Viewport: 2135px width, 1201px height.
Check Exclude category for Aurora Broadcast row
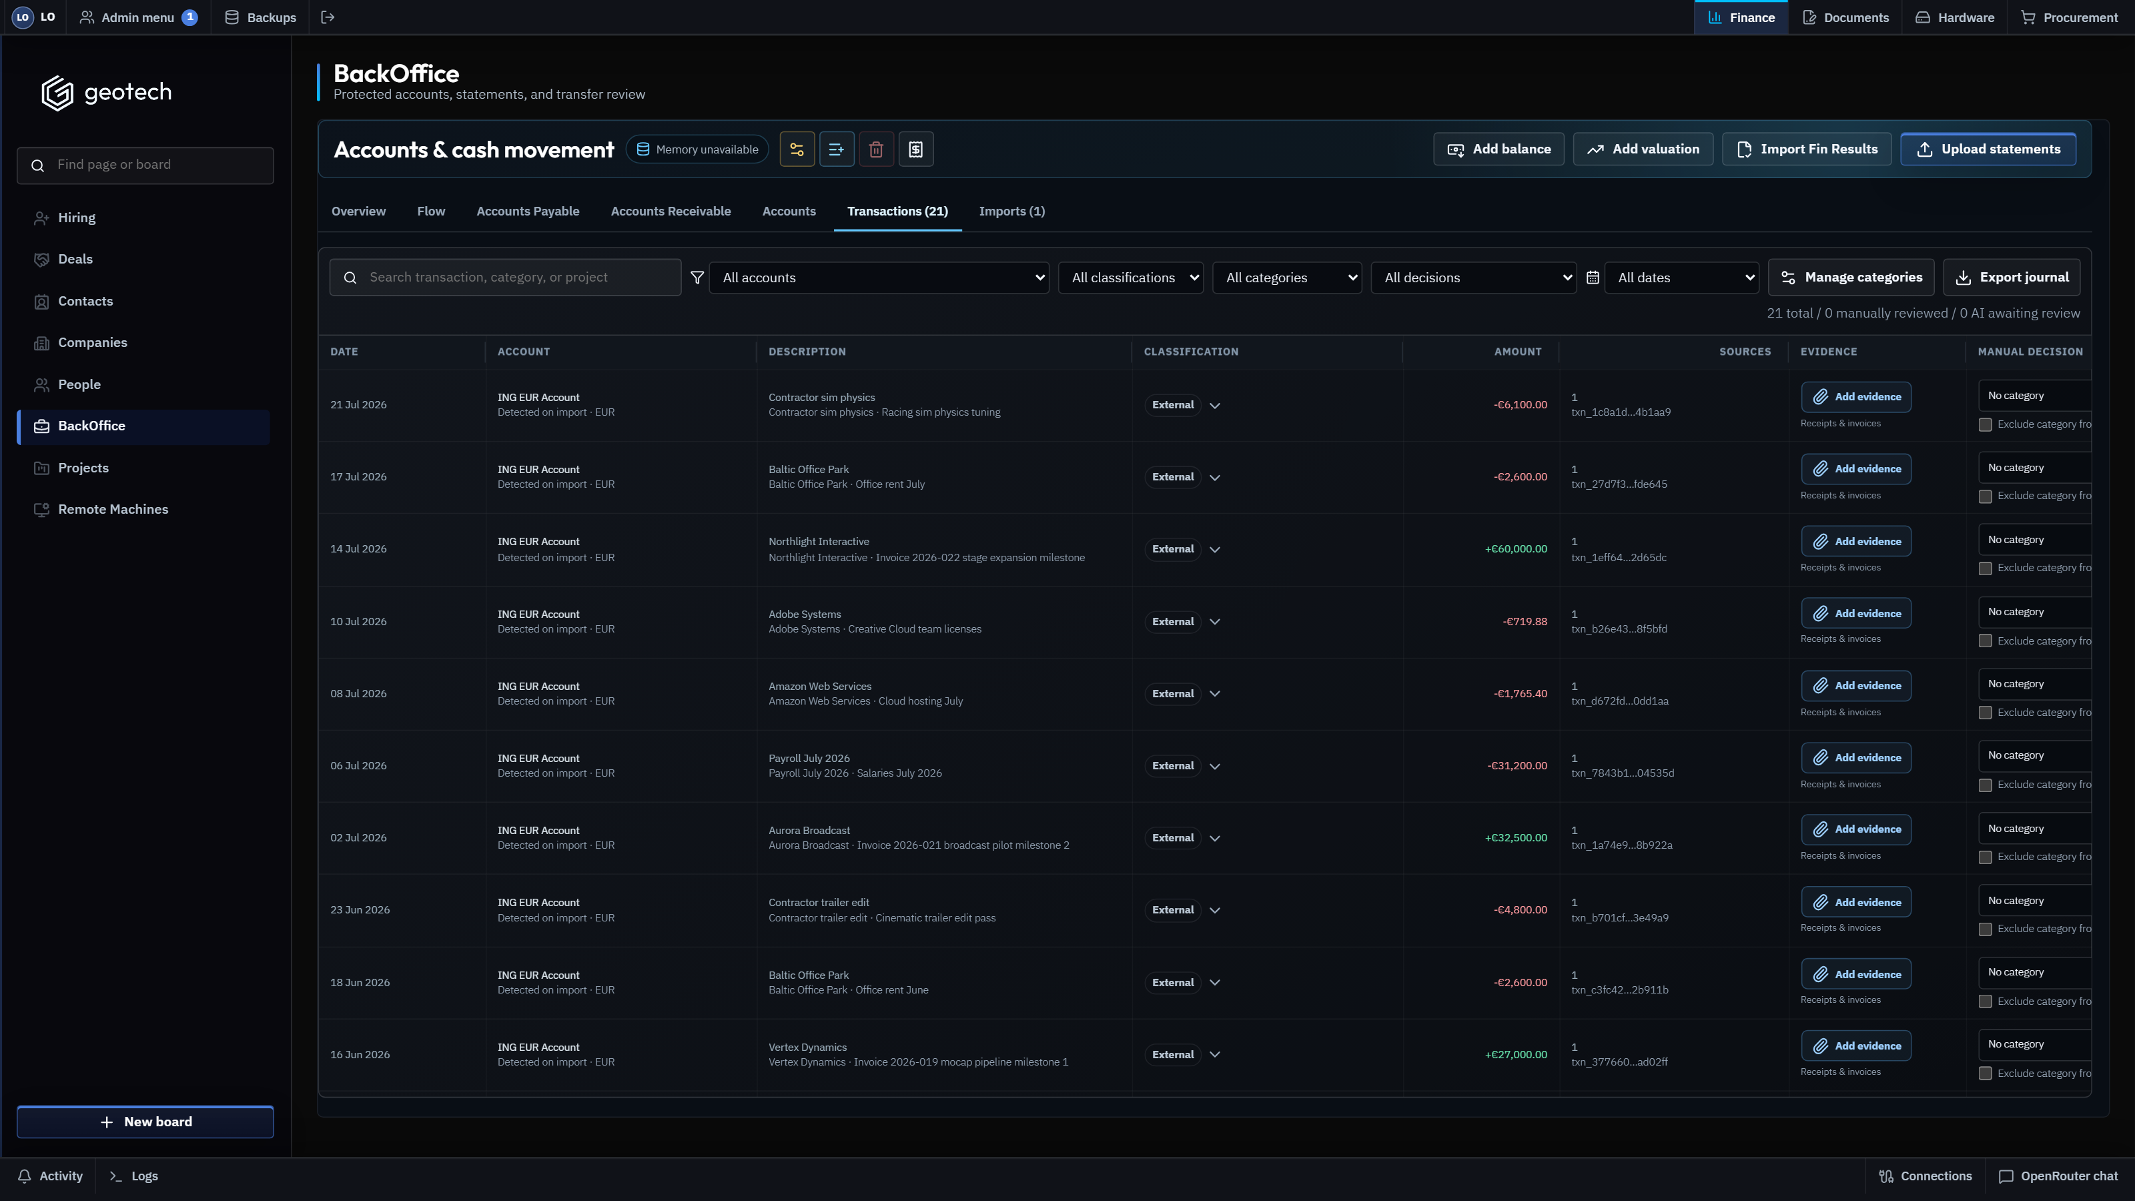[1985, 857]
